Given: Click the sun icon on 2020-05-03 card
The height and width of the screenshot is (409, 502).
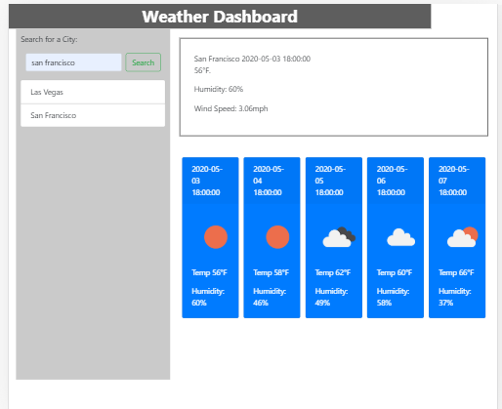Looking at the screenshot, I should point(216,237).
